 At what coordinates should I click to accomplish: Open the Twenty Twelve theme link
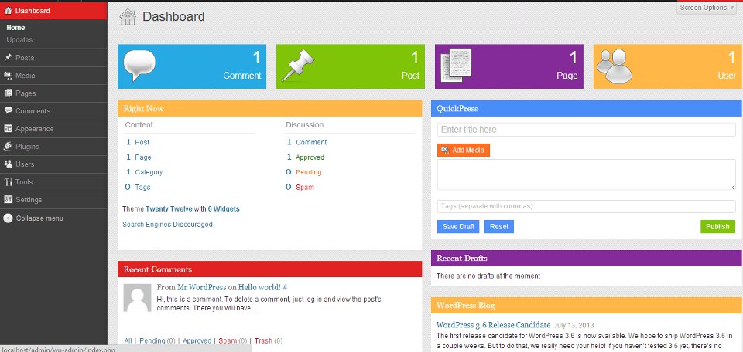coord(169,209)
